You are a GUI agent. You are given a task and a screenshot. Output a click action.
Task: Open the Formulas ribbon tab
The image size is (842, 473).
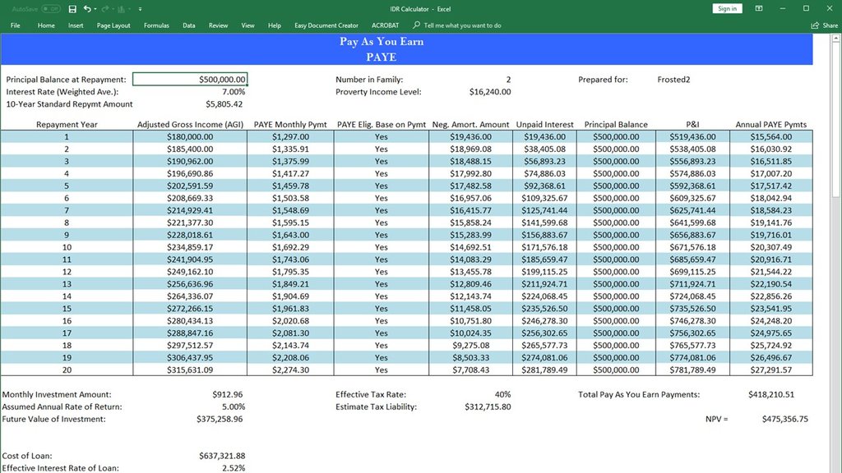point(156,25)
